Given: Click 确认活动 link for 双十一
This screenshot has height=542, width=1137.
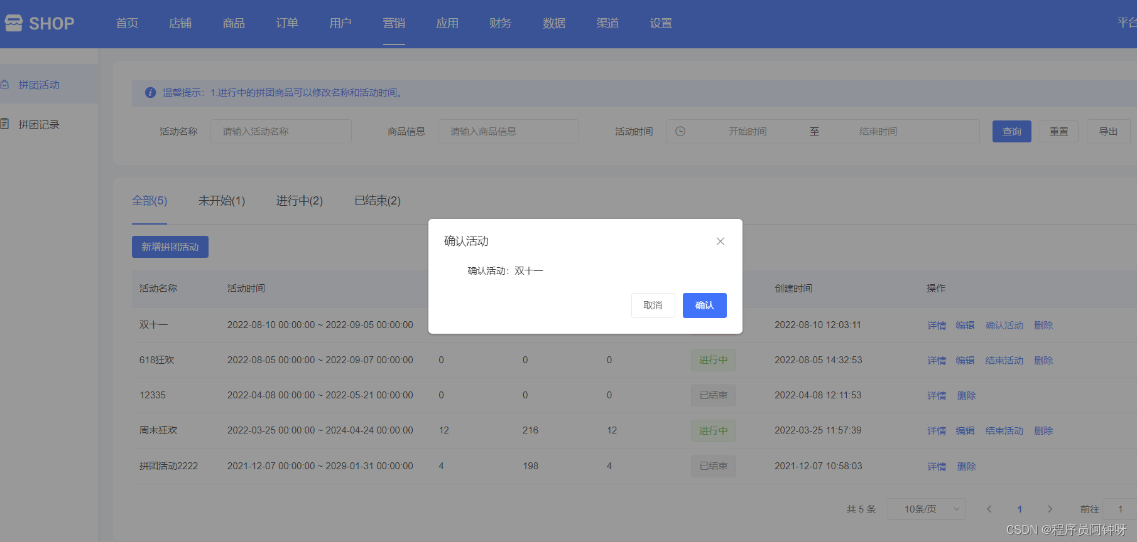Looking at the screenshot, I should click(x=1004, y=326).
